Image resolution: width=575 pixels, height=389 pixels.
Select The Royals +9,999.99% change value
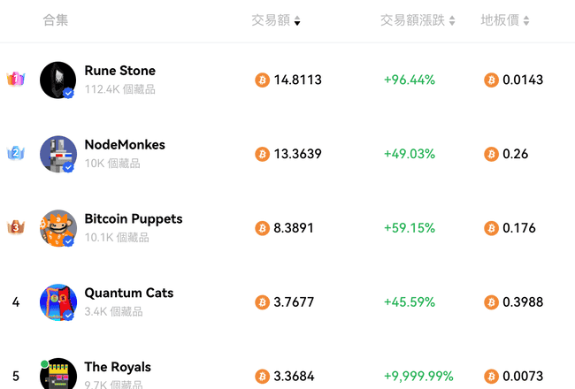pos(418,376)
